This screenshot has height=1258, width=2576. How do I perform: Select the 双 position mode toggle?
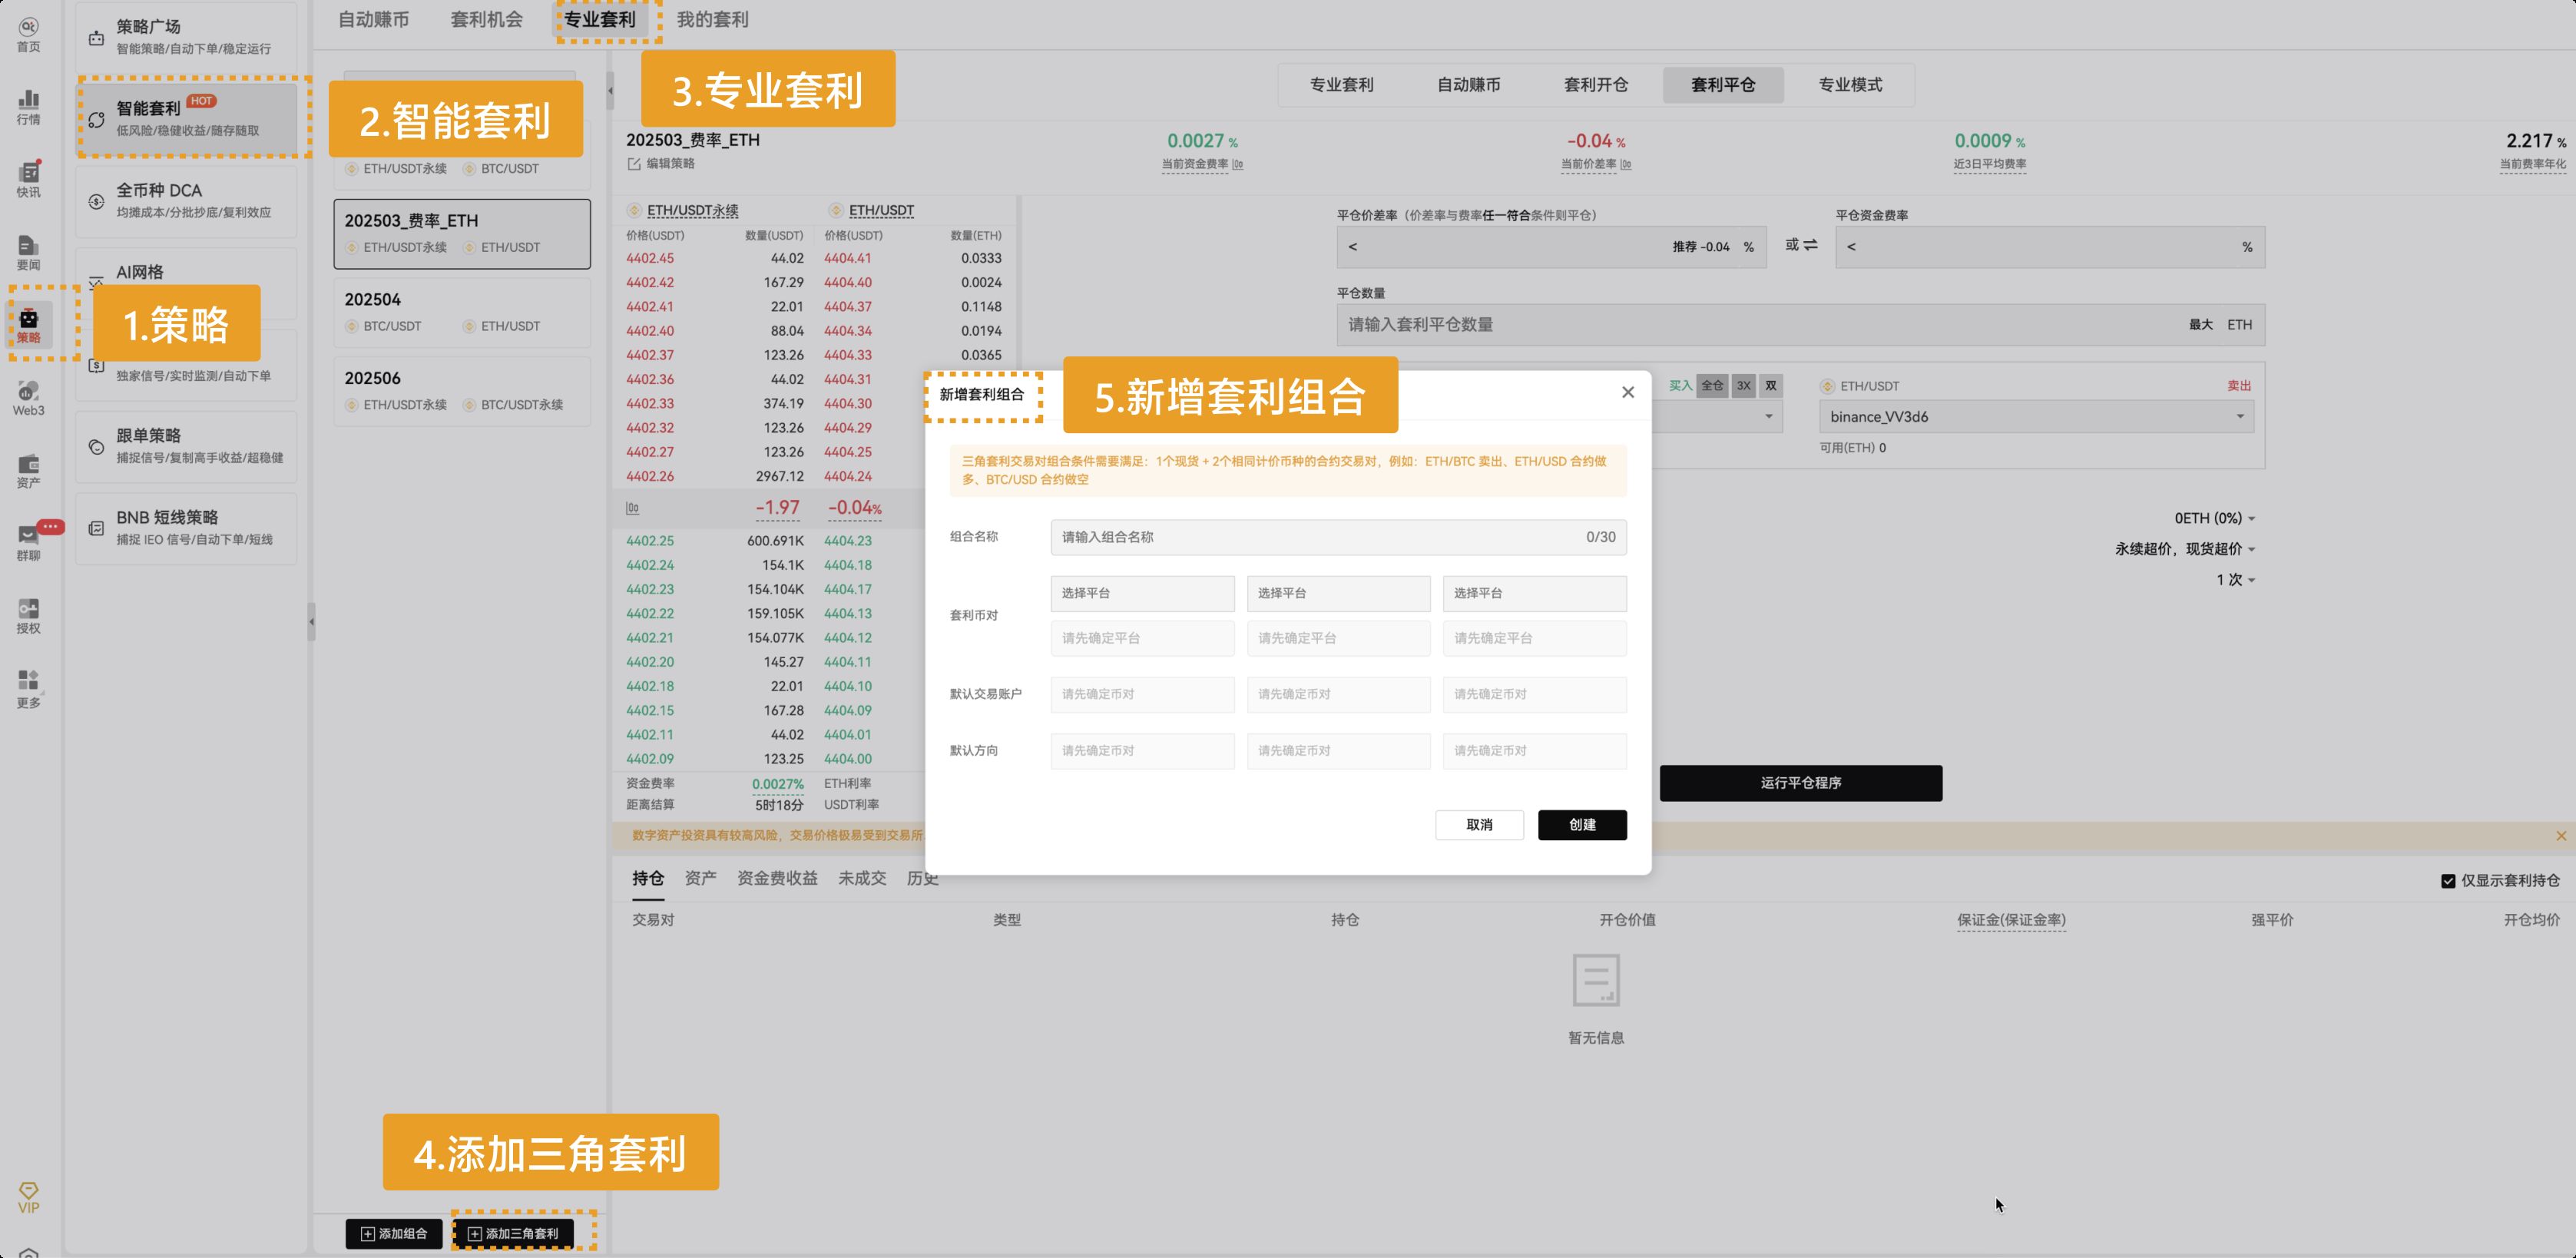click(x=1771, y=386)
